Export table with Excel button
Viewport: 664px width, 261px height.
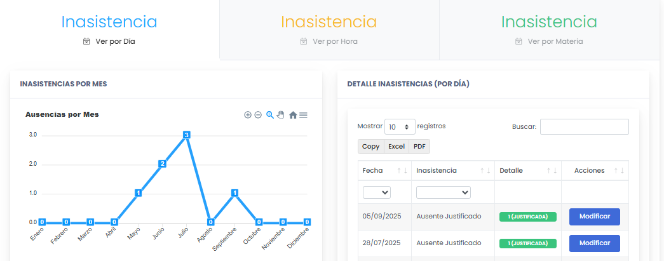click(x=396, y=146)
